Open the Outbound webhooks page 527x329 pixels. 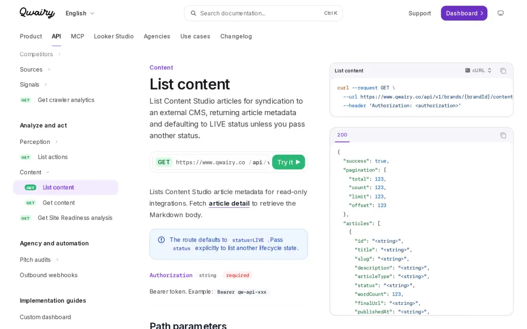coord(48,276)
